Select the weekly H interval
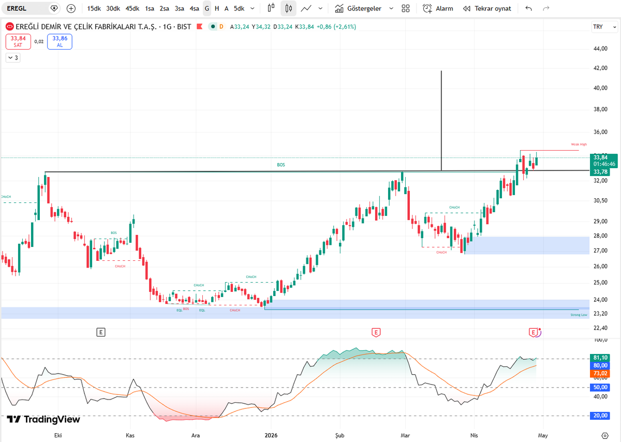 (x=217, y=8)
